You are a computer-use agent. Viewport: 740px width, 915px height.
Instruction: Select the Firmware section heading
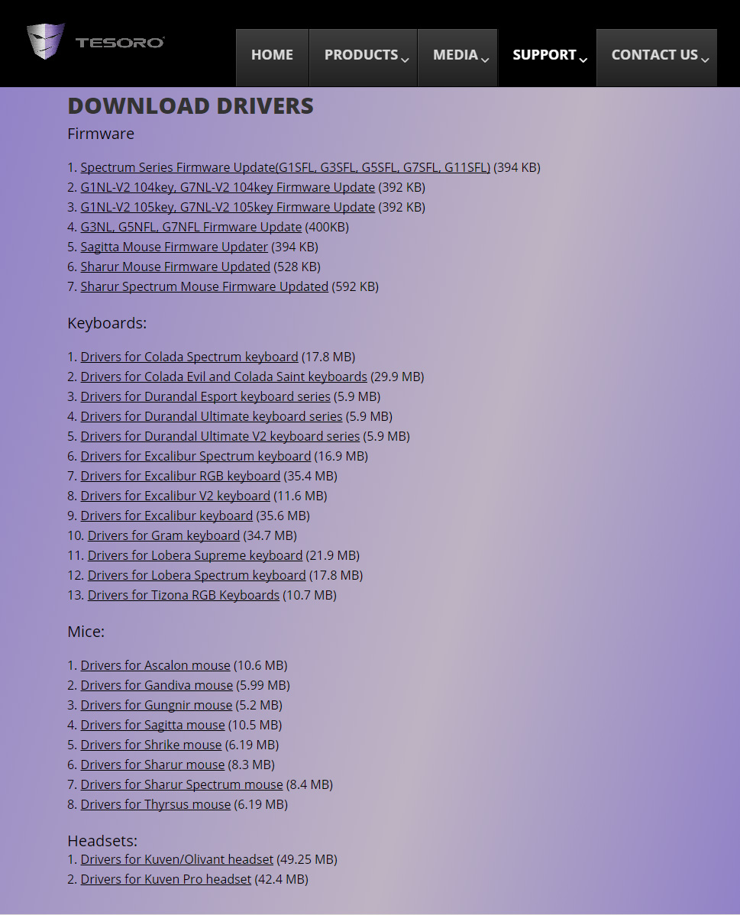pos(101,134)
